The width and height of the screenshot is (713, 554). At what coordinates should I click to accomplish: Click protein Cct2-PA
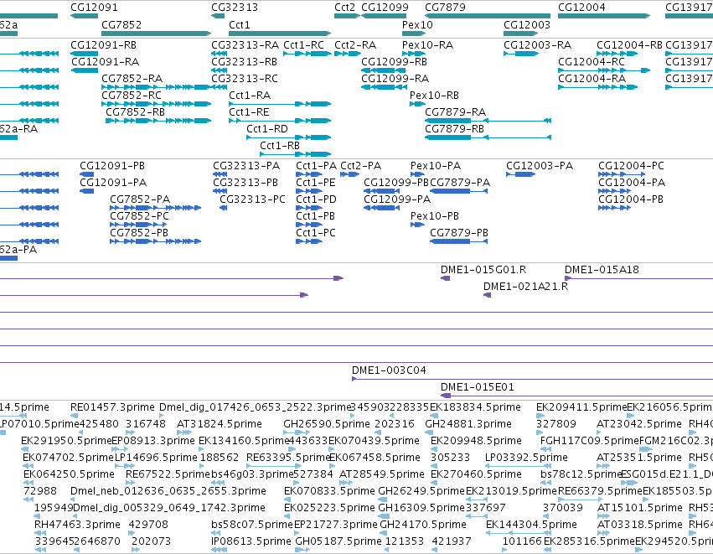[360, 166]
